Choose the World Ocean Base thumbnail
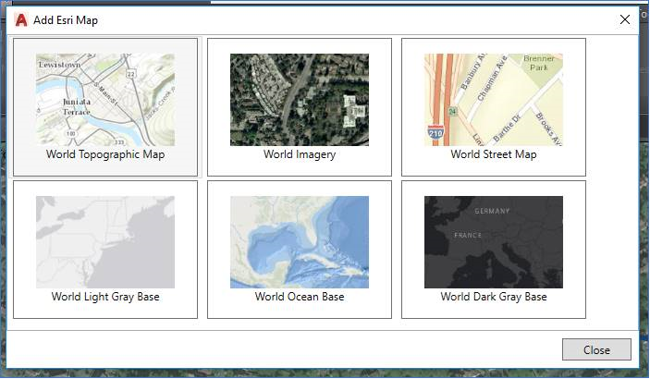The height and width of the screenshot is (379, 650). coord(300,242)
